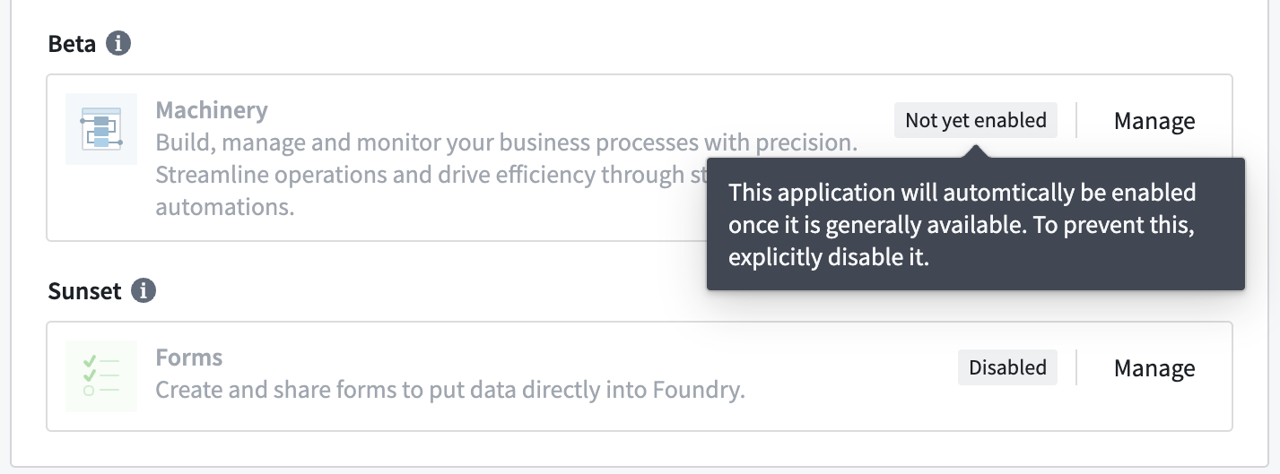
Task: Click the Forms application title
Action: coord(189,358)
